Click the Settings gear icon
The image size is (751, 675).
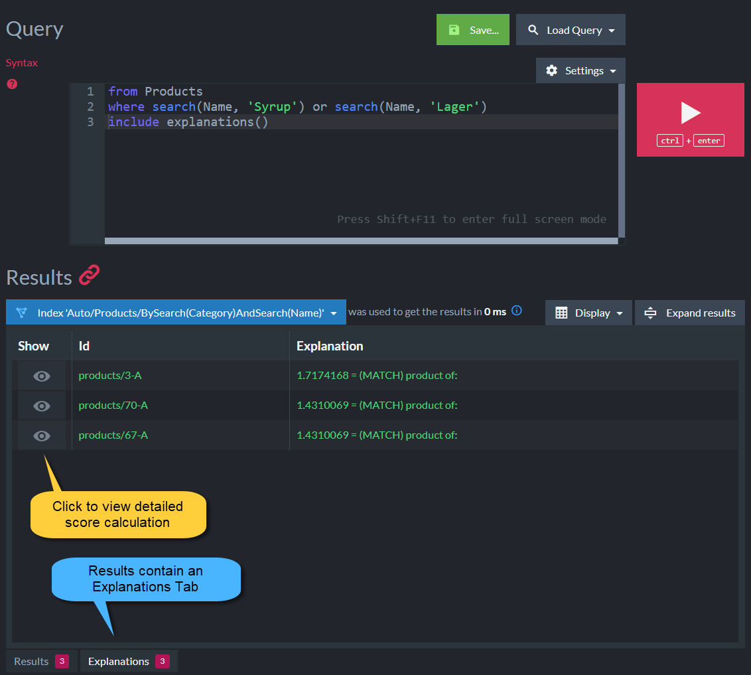tap(552, 70)
